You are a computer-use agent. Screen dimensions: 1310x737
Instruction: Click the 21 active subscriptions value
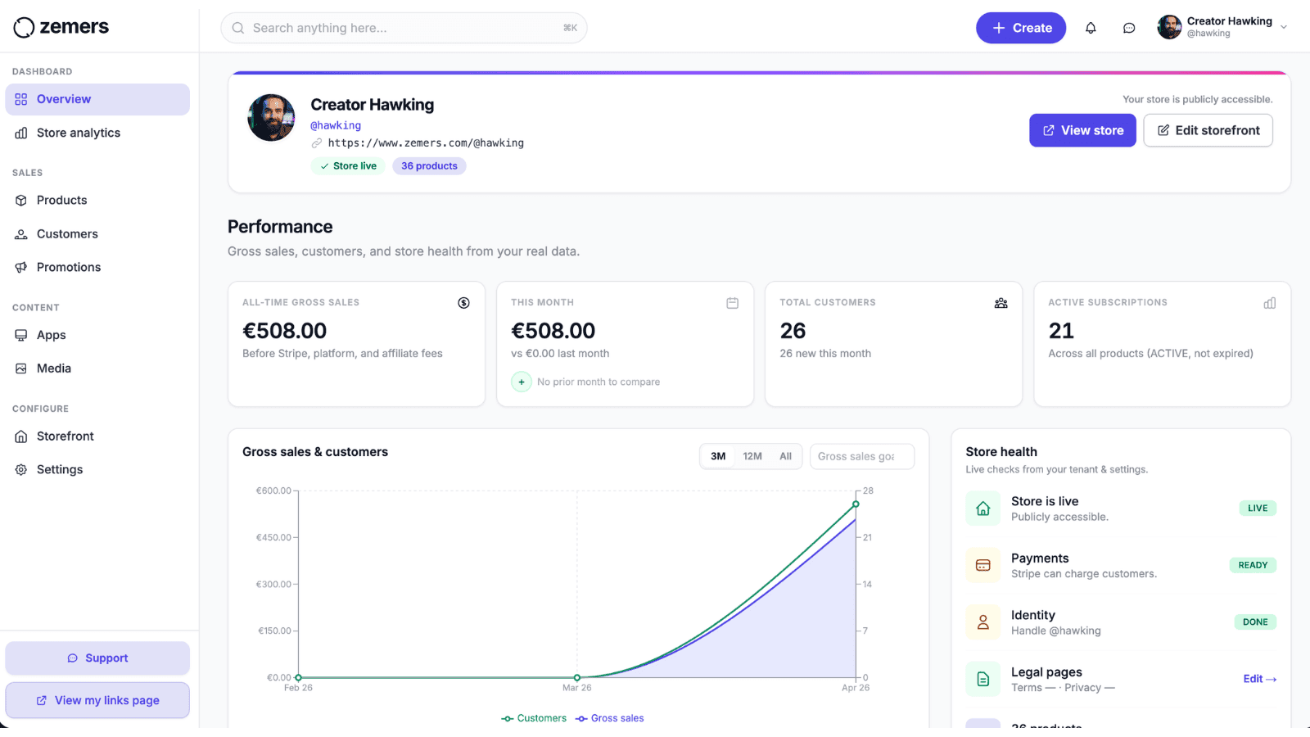pos(1061,331)
